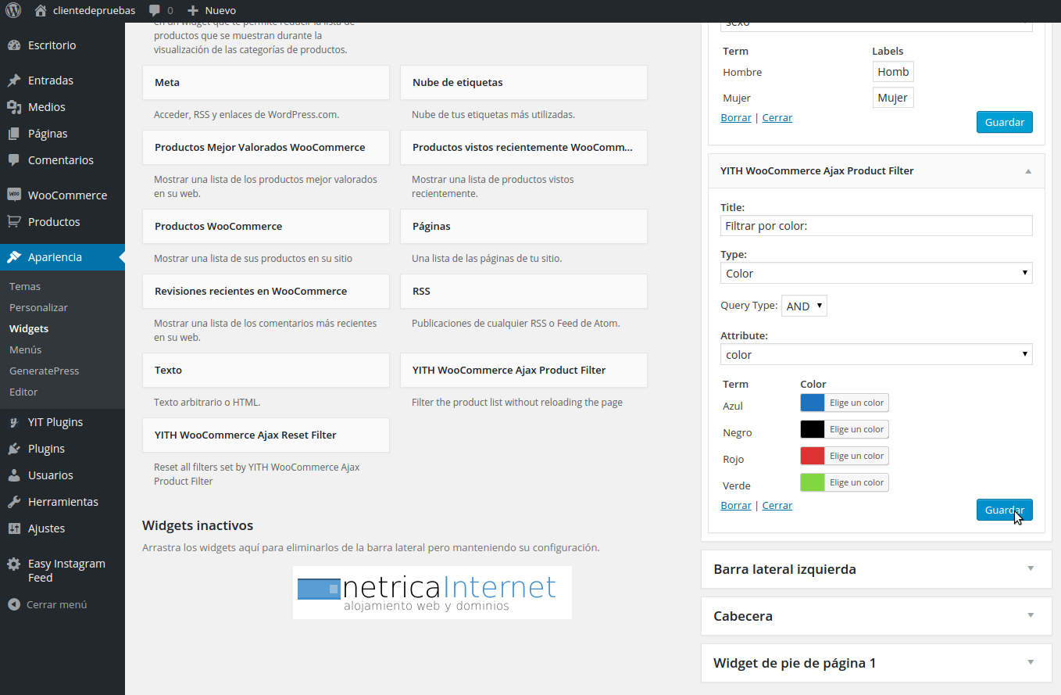This screenshot has height=695, width=1061.
Task: Open the Query Type AND dropdown
Action: tap(803, 306)
